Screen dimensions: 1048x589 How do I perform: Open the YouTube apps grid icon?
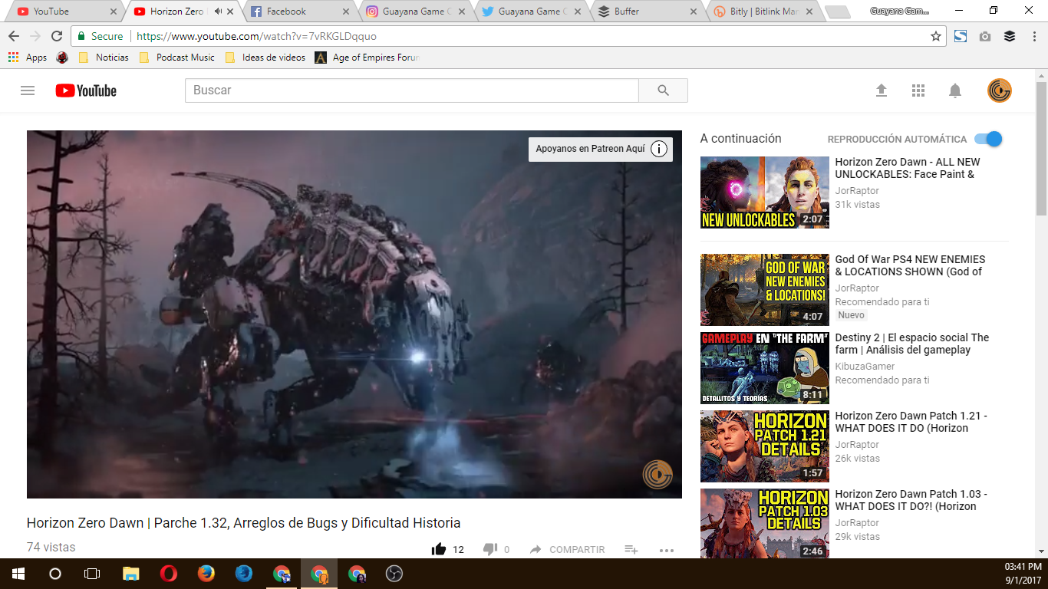click(x=918, y=90)
